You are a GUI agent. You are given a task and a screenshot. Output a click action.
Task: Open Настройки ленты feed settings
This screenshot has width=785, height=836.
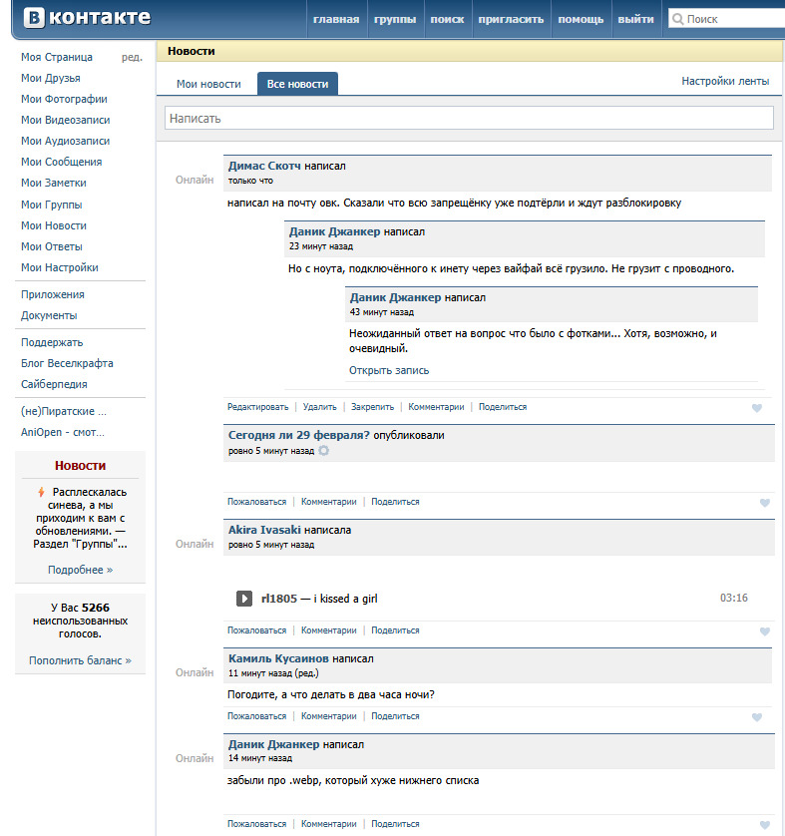click(x=725, y=81)
